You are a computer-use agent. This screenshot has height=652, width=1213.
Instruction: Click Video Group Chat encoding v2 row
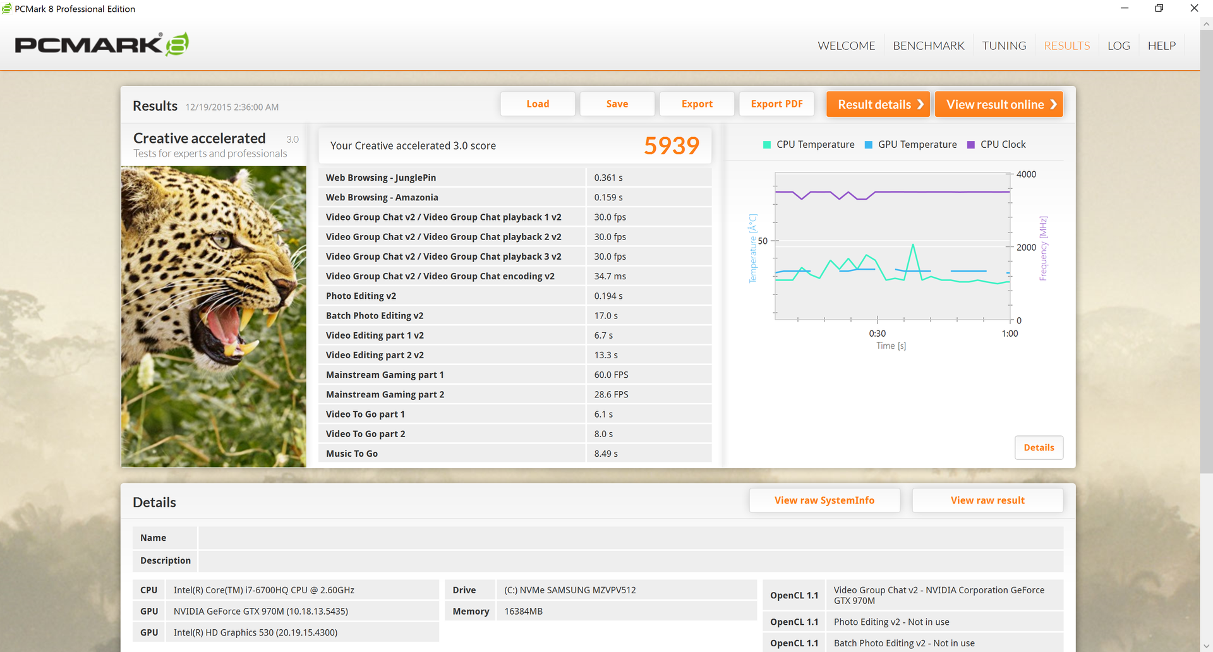(x=515, y=276)
